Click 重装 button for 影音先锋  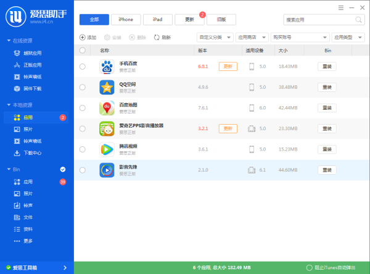[x=327, y=170]
